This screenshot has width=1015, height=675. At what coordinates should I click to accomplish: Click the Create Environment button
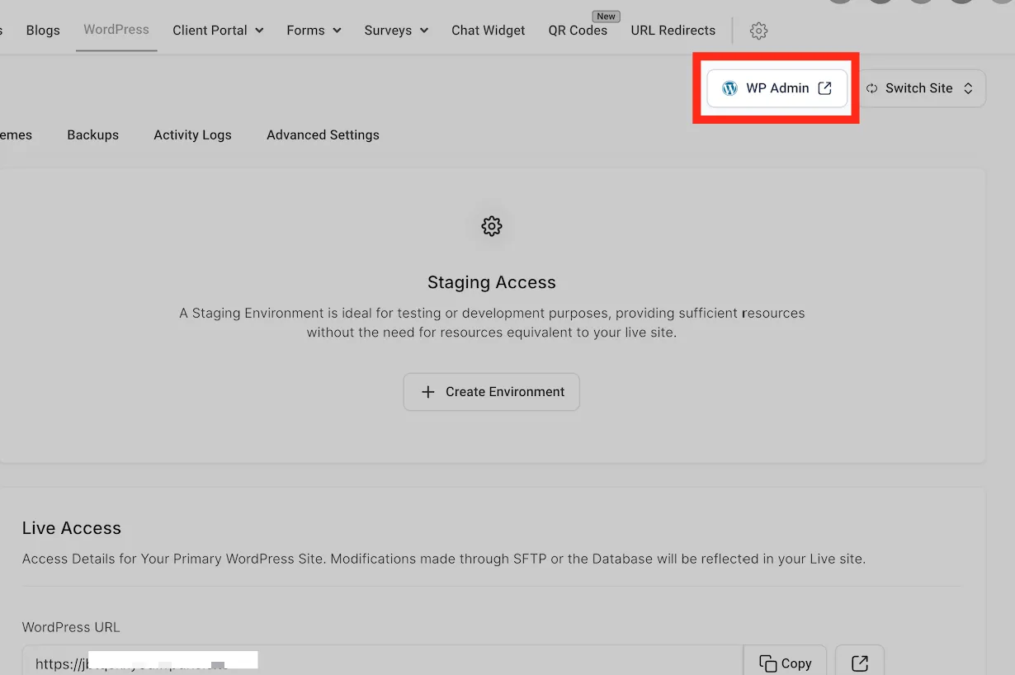pyautogui.click(x=492, y=392)
